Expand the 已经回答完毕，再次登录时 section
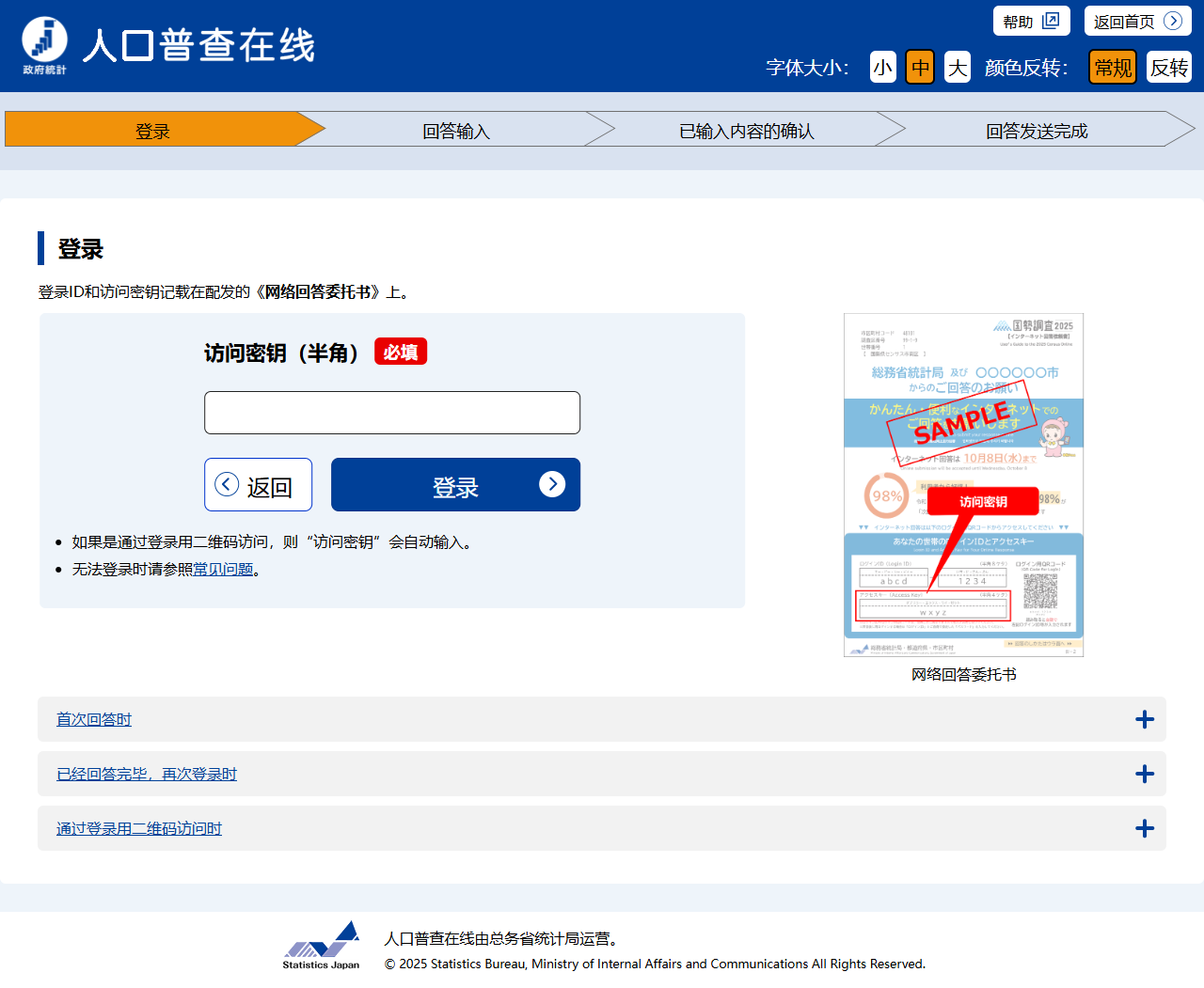This screenshot has width=1204, height=988. tap(147, 775)
